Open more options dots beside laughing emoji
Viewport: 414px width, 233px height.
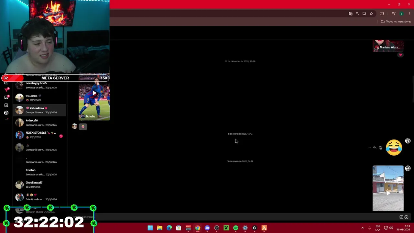(x=369, y=148)
